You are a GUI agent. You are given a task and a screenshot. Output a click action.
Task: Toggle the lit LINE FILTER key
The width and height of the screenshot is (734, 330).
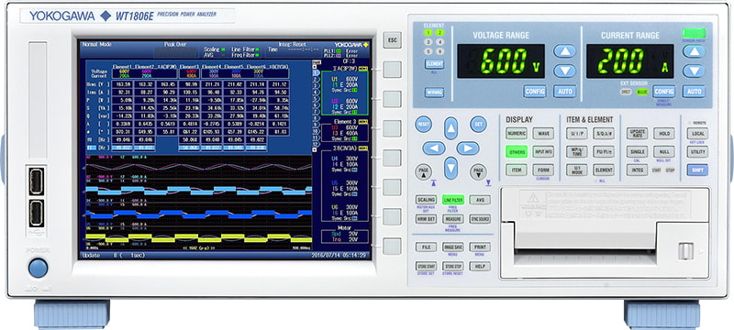453,200
